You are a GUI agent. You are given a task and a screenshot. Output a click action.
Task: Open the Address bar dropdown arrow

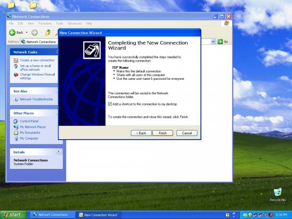(x=213, y=42)
